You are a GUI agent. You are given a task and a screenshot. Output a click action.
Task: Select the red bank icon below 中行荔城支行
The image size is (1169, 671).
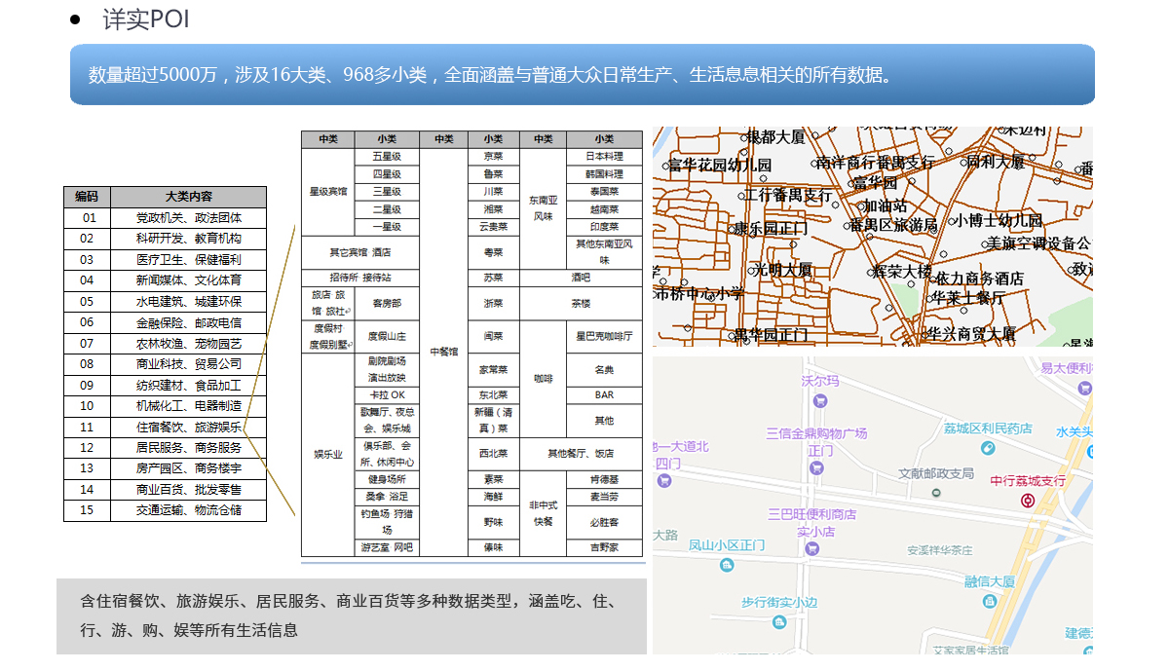(1028, 500)
